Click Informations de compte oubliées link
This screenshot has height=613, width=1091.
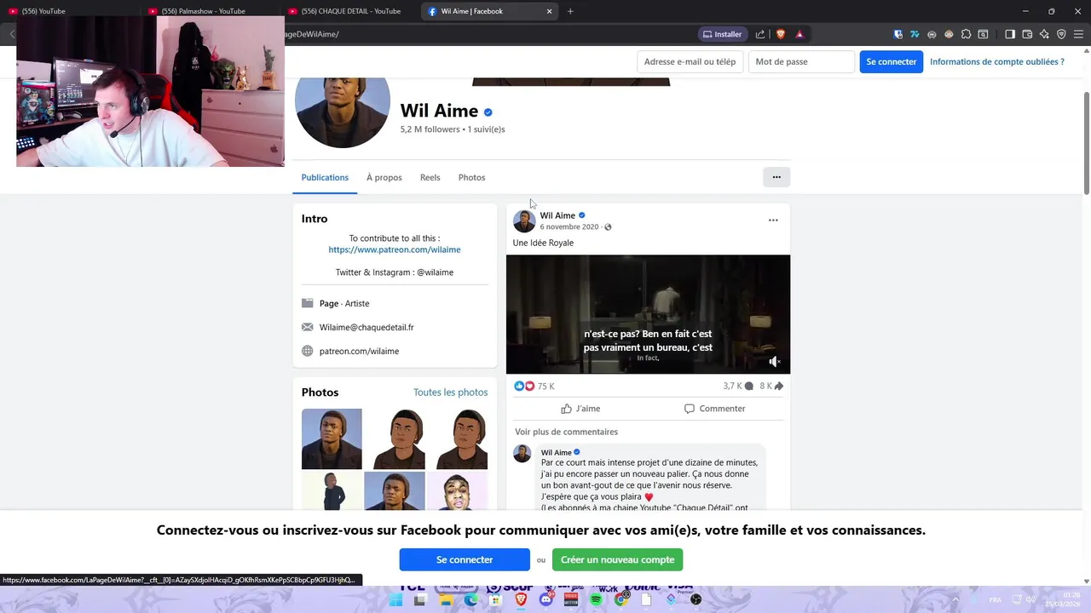tap(996, 61)
